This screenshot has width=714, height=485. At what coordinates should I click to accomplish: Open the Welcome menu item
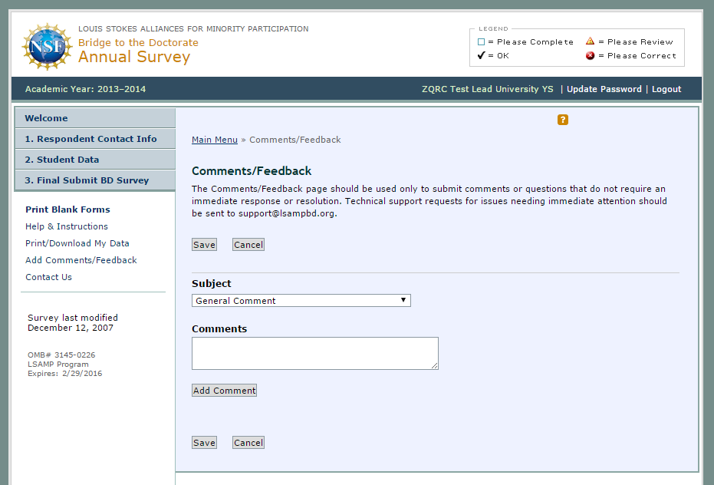point(46,118)
